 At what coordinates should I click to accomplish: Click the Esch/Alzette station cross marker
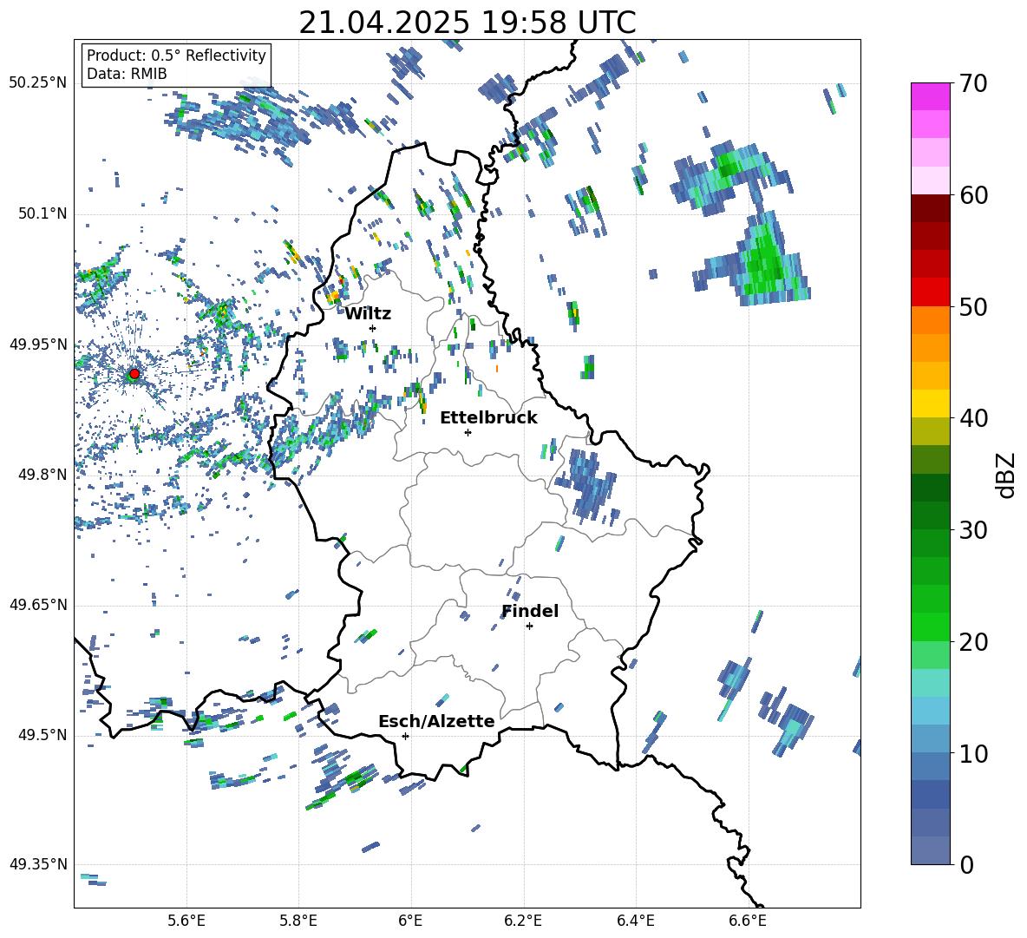click(405, 736)
